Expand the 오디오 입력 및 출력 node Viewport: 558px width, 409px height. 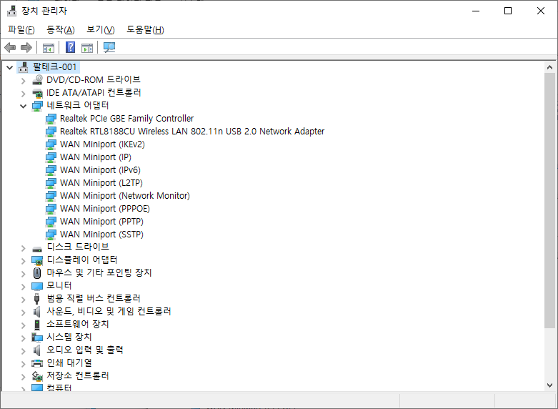click(24, 350)
